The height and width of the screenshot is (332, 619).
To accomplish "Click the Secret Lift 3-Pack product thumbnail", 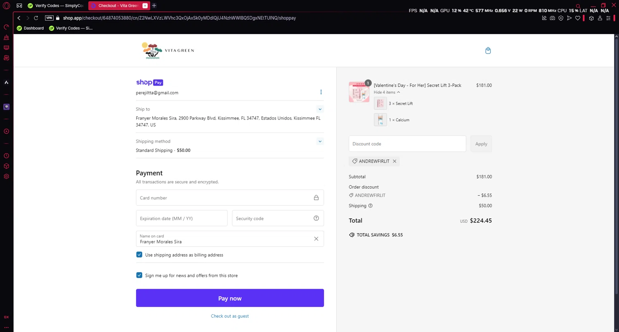I will click(359, 92).
